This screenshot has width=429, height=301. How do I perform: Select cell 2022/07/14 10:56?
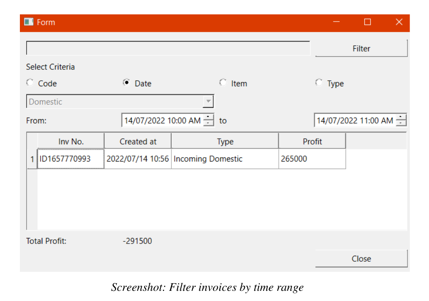point(138,159)
